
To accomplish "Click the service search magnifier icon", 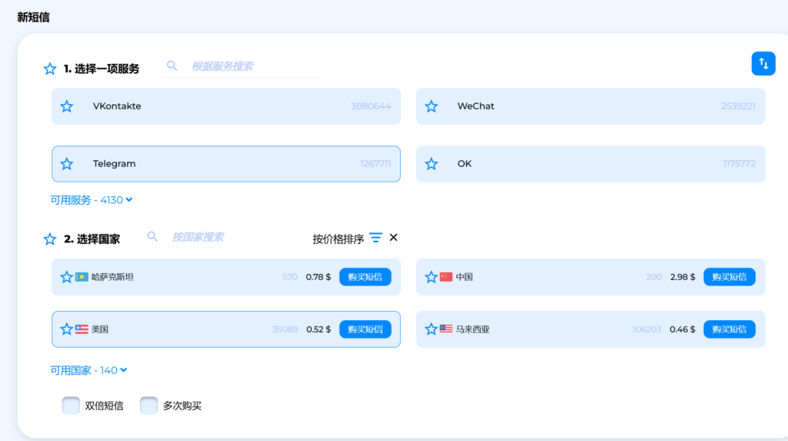I will click(x=172, y=66).
